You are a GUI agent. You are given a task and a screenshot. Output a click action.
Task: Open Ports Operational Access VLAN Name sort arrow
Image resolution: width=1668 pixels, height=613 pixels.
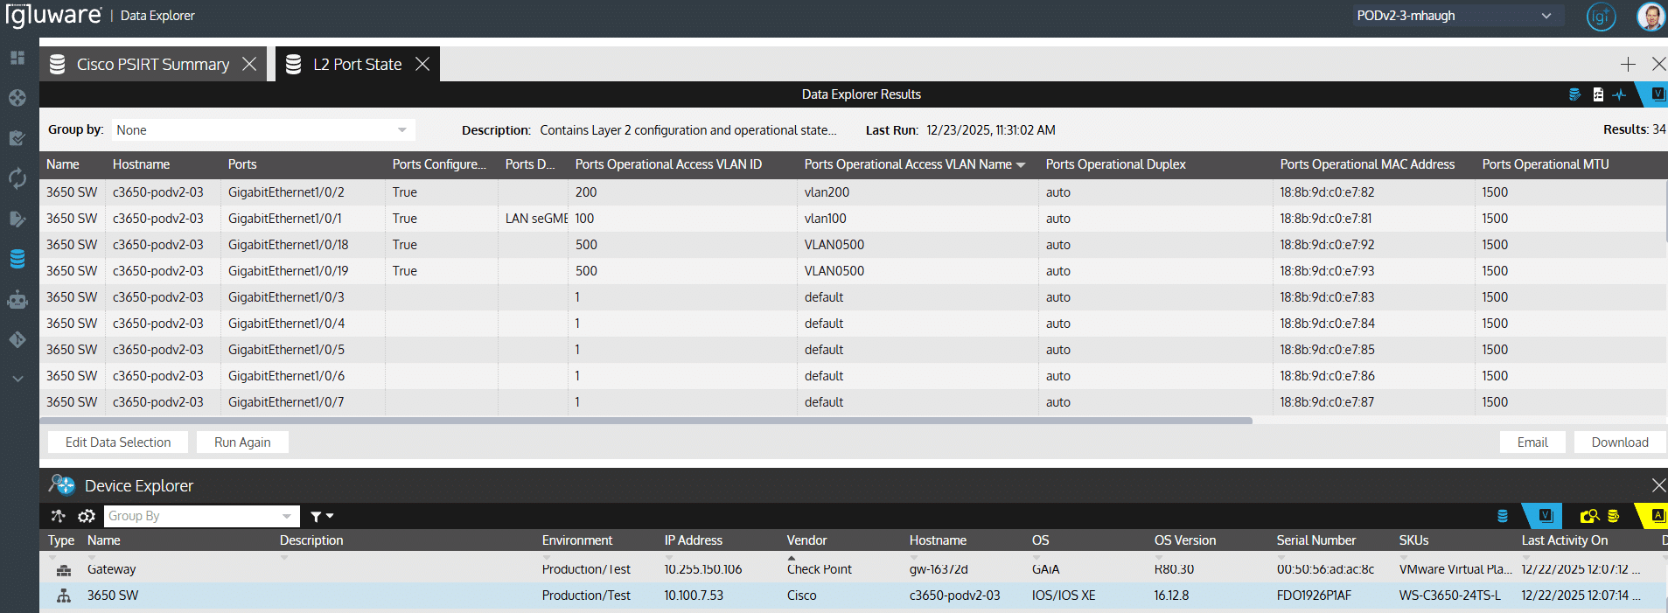(1021, 165)
